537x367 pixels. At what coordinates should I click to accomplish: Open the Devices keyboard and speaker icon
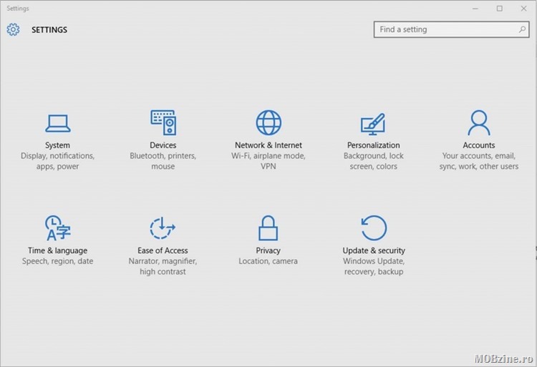[x=163, y=122]
